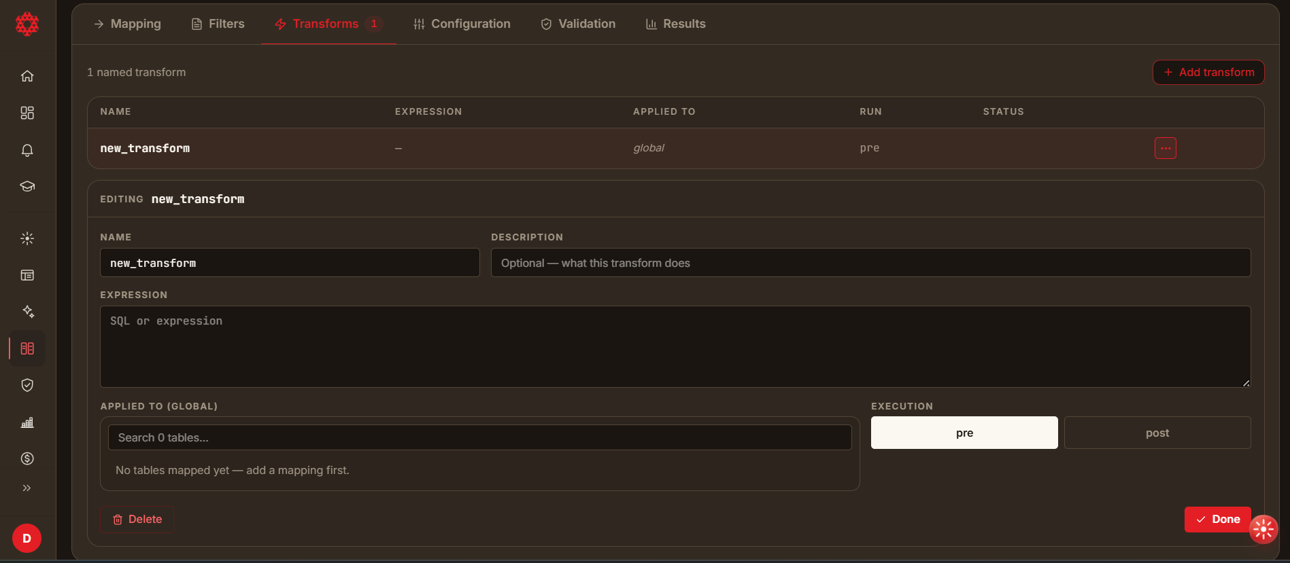Viewport: 1290px width, 563px height.
Task: Click the Search 0 tables field
Action: pyautogui.click(x=479, y=437)
